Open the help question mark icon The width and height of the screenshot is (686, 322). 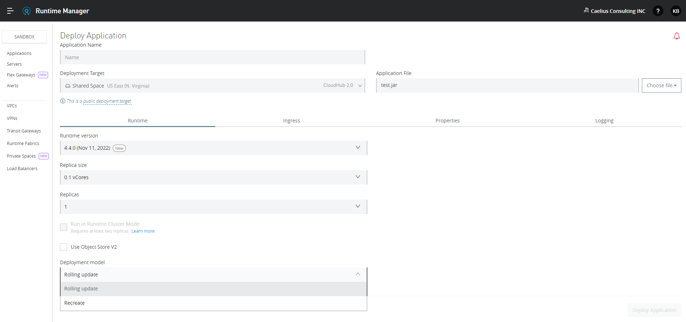tap(658, 11)
